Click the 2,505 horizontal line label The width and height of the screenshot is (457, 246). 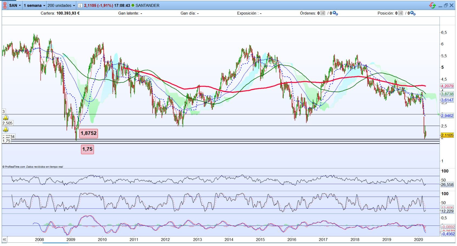coord(7,123)
